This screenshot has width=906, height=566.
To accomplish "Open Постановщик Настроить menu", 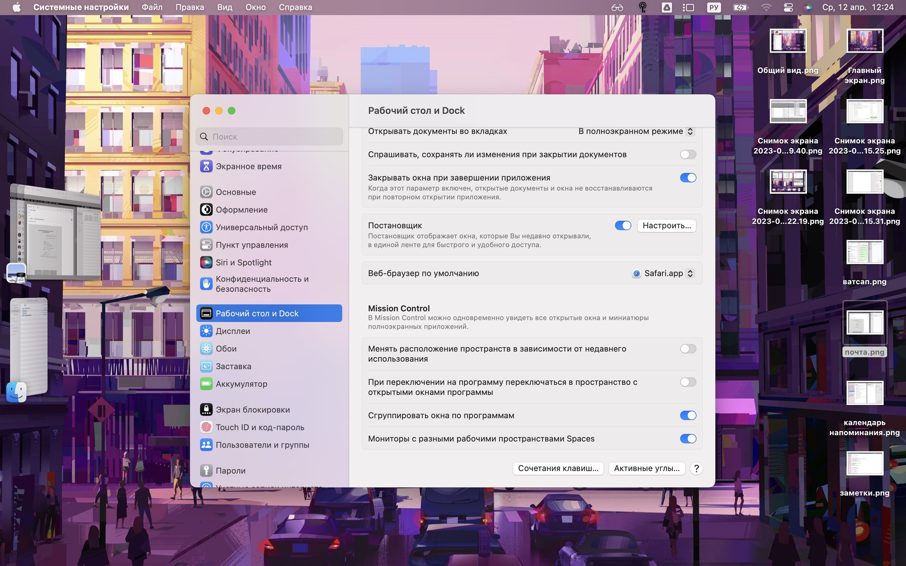I will [667, 225].
